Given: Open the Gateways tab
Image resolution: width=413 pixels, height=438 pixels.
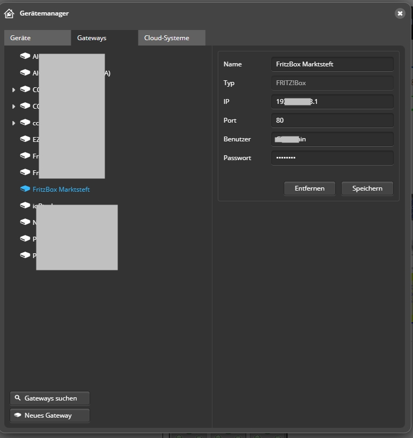Looking at the screenshot, I should click(105, 37).
